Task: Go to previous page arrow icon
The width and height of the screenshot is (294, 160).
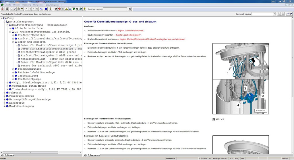Action: coord(30,9)
